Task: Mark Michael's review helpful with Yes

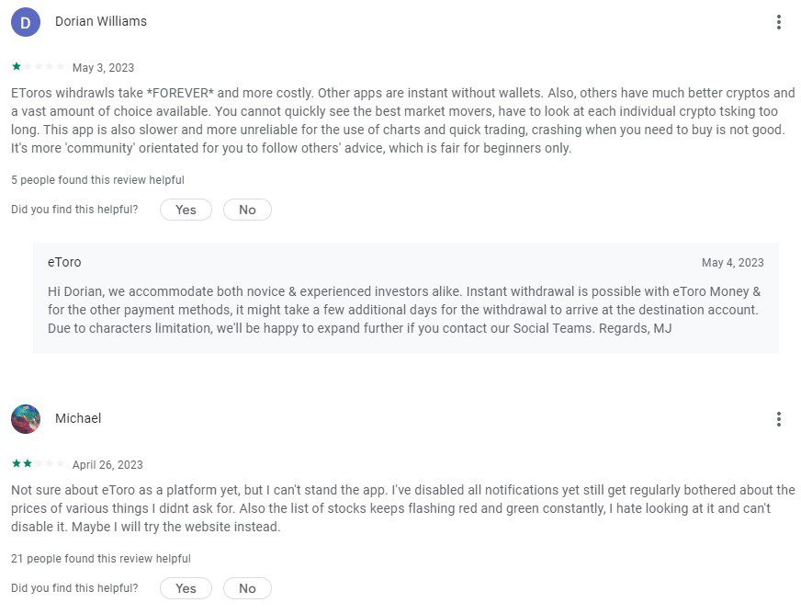Action: click(x=186, y=588)
